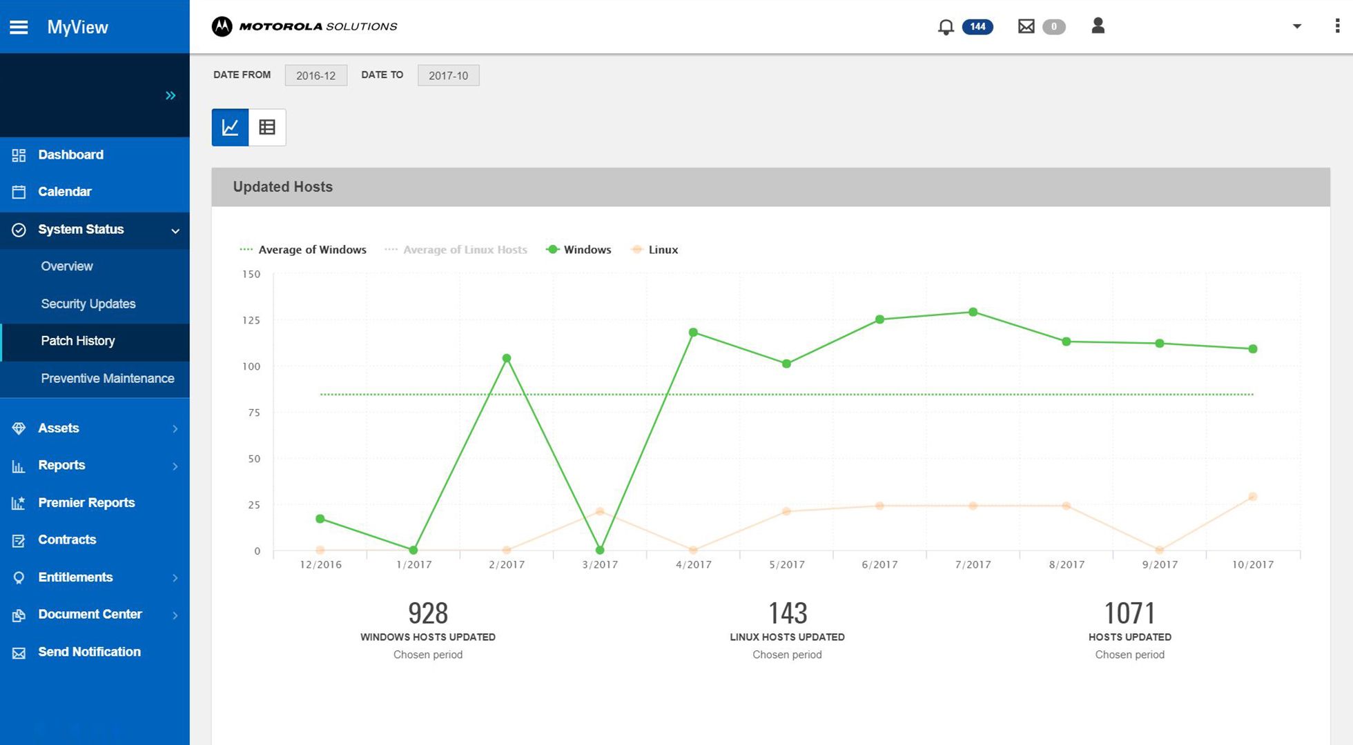Open the account dropdown arrow in header

tap(1296, 26)
